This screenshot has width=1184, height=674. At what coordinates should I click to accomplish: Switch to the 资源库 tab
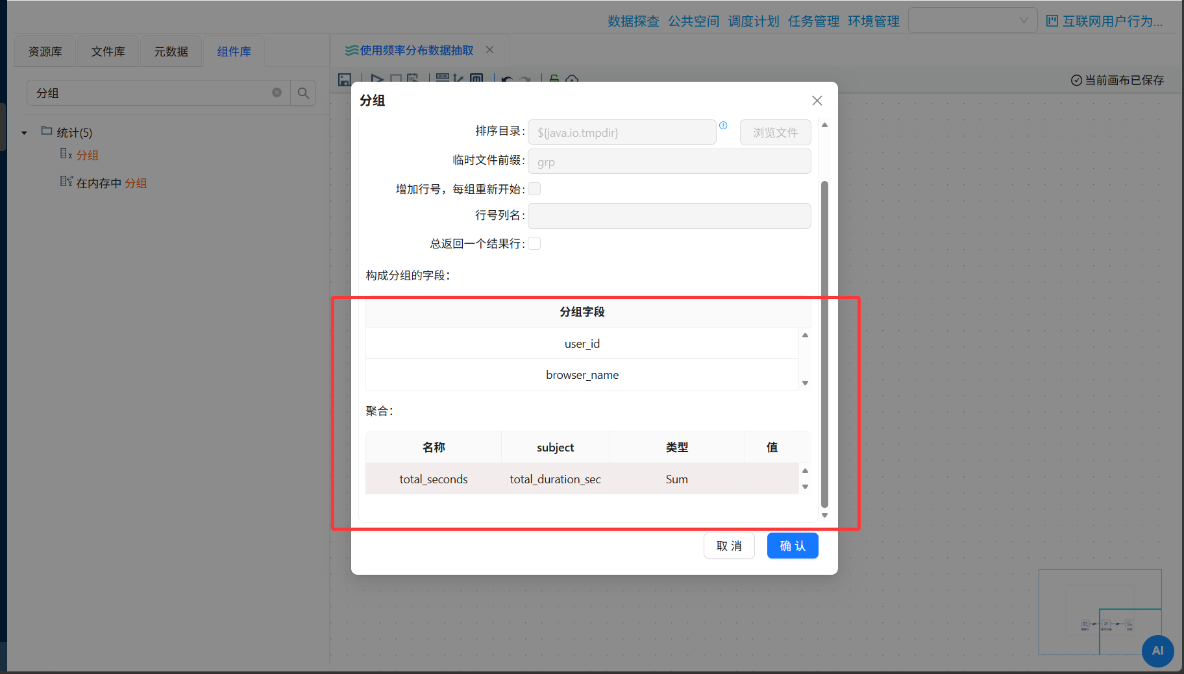(45, 51)
